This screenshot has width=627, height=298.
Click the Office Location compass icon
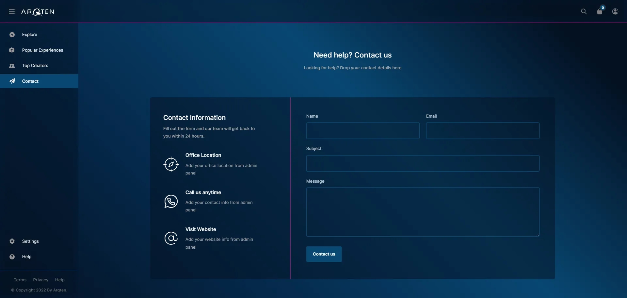[x=171, y=164]
